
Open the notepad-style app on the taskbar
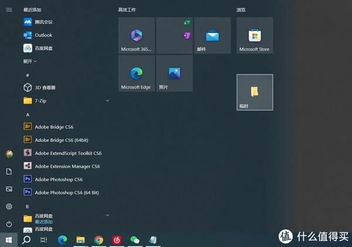[153, 240]
